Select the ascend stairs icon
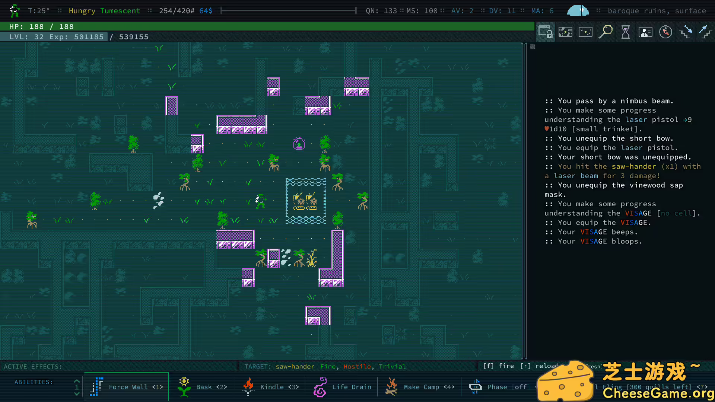 coord(705,32)
